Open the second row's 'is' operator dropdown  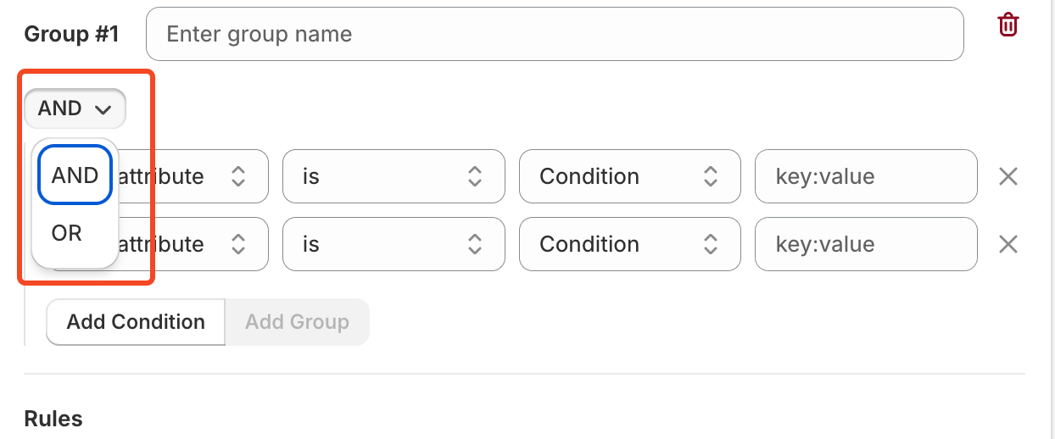[x=393, y=244]
